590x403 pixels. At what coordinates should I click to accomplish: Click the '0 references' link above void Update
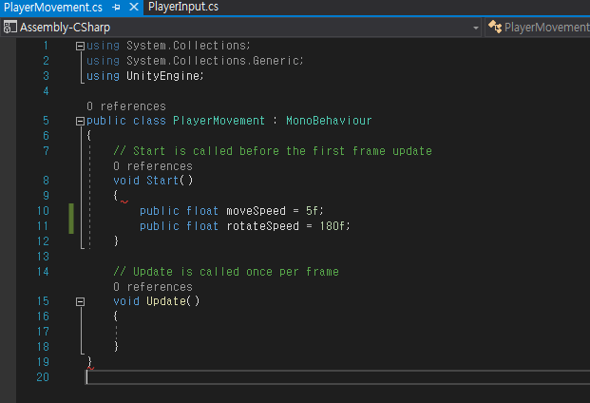[153, 287]
